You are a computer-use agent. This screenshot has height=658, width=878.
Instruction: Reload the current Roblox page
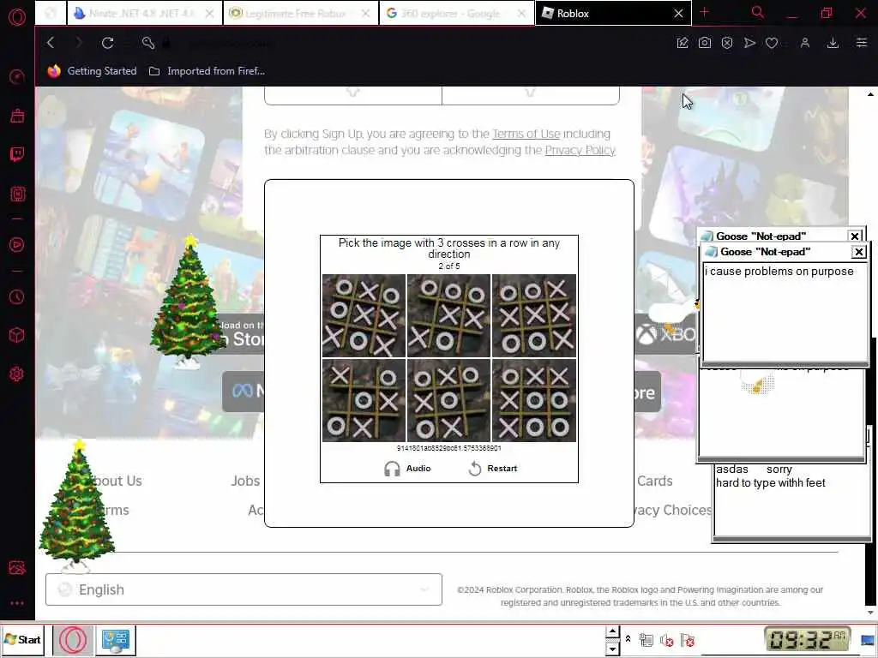[107, 43]
